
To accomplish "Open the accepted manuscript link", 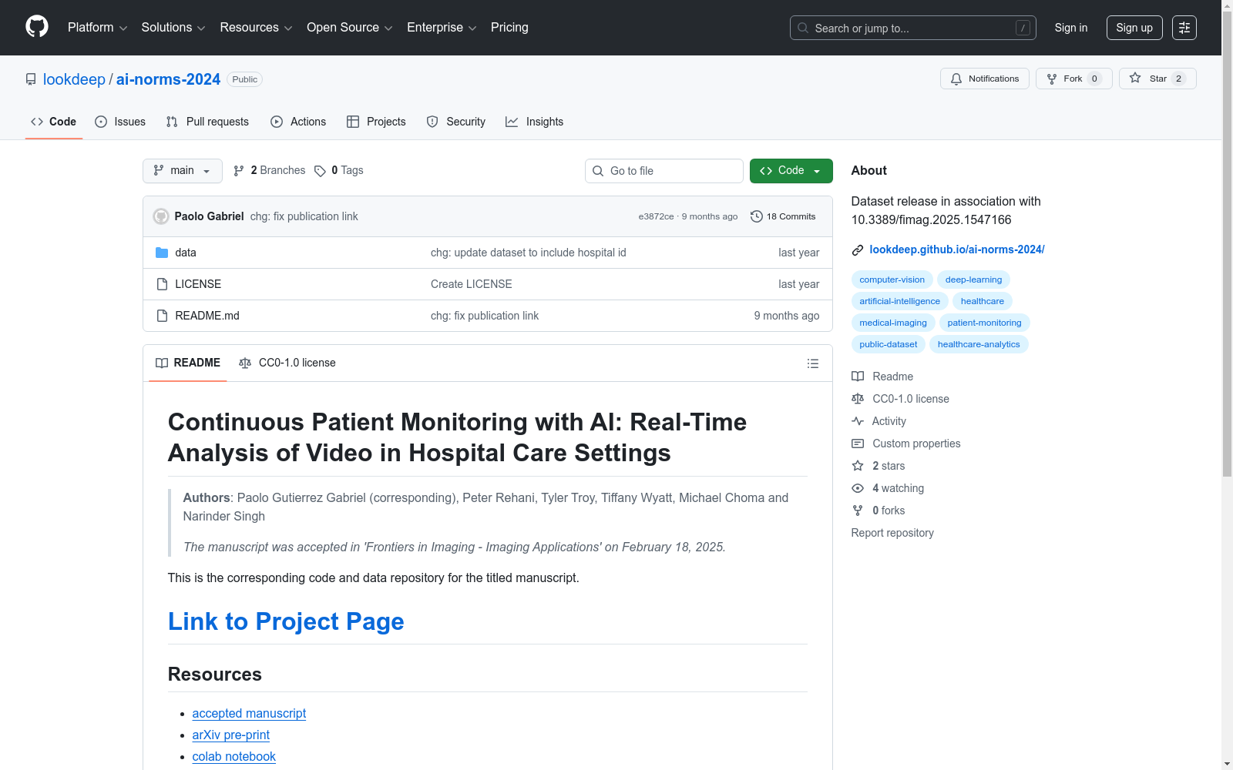I will pyautogui.click(x=249, y=714).
